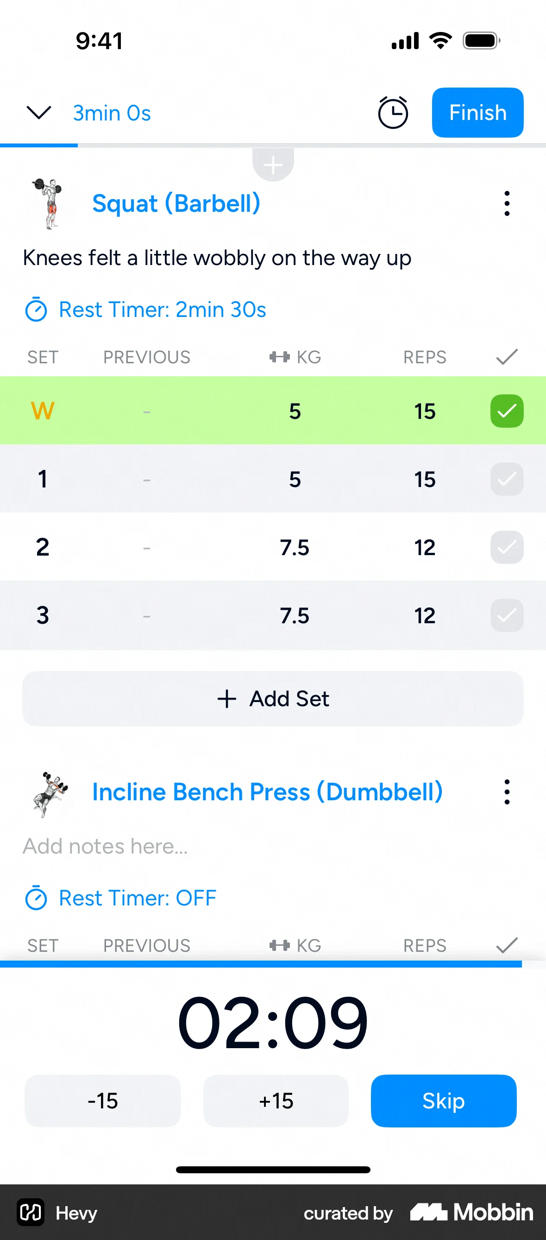Tap the Squat (Barbell) exercise thumbnail
The height and width of the screenshot is (1240, 546).
[49, 203]
